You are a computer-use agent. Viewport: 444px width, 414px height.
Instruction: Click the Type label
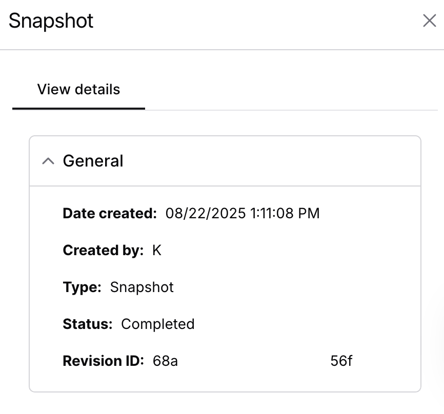point(82,287)
